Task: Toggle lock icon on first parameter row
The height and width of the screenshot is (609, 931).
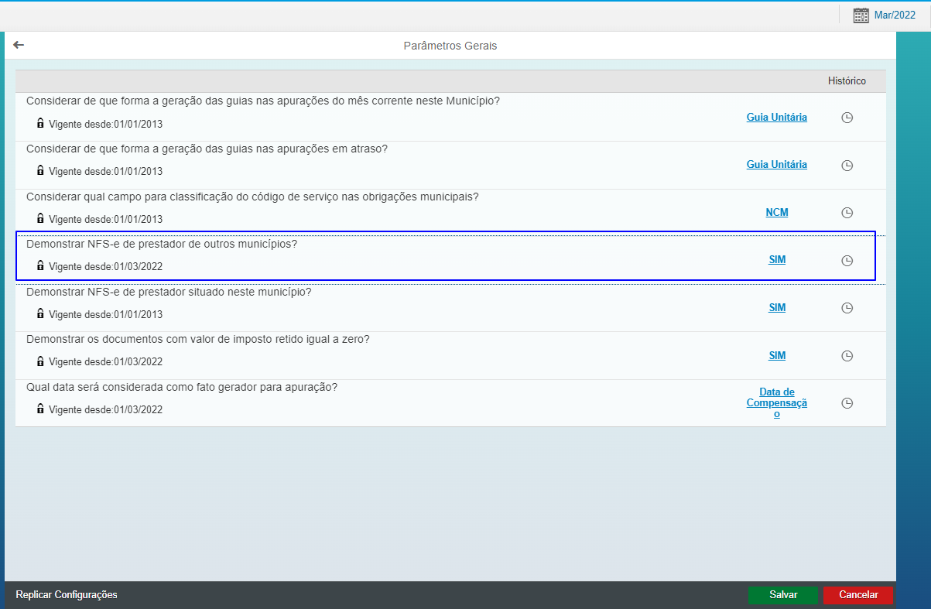Action: coord(40,123)
